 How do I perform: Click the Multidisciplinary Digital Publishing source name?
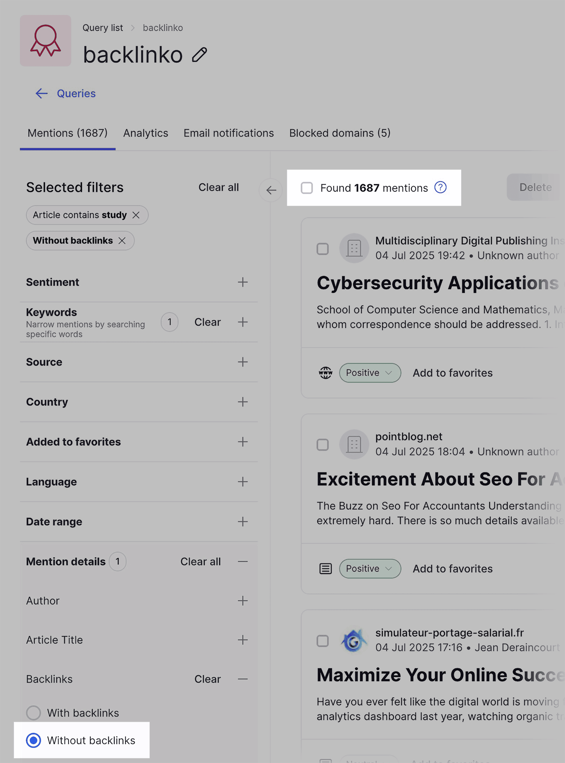[470, 241]
